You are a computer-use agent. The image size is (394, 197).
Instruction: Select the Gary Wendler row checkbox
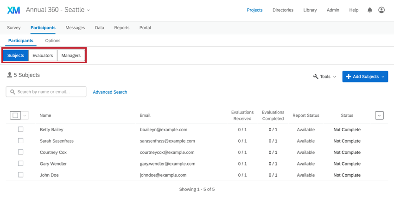click(x=20, y=164)
